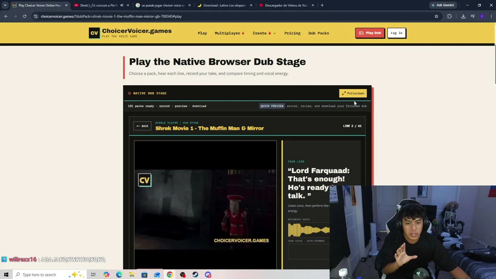Click the red Play Dub button

pos(370,33)
